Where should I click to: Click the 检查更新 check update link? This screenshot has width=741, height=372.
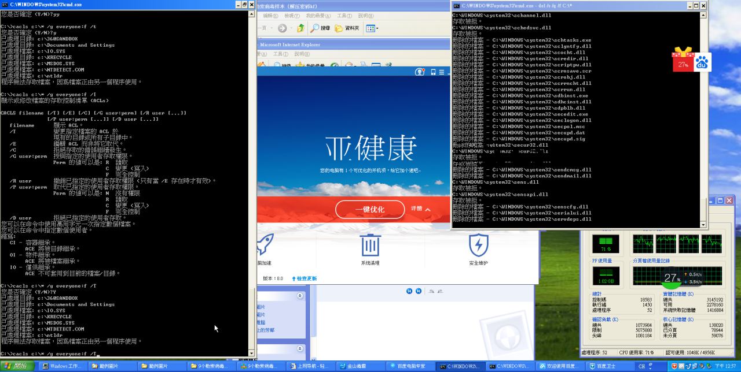pos(305,278)
